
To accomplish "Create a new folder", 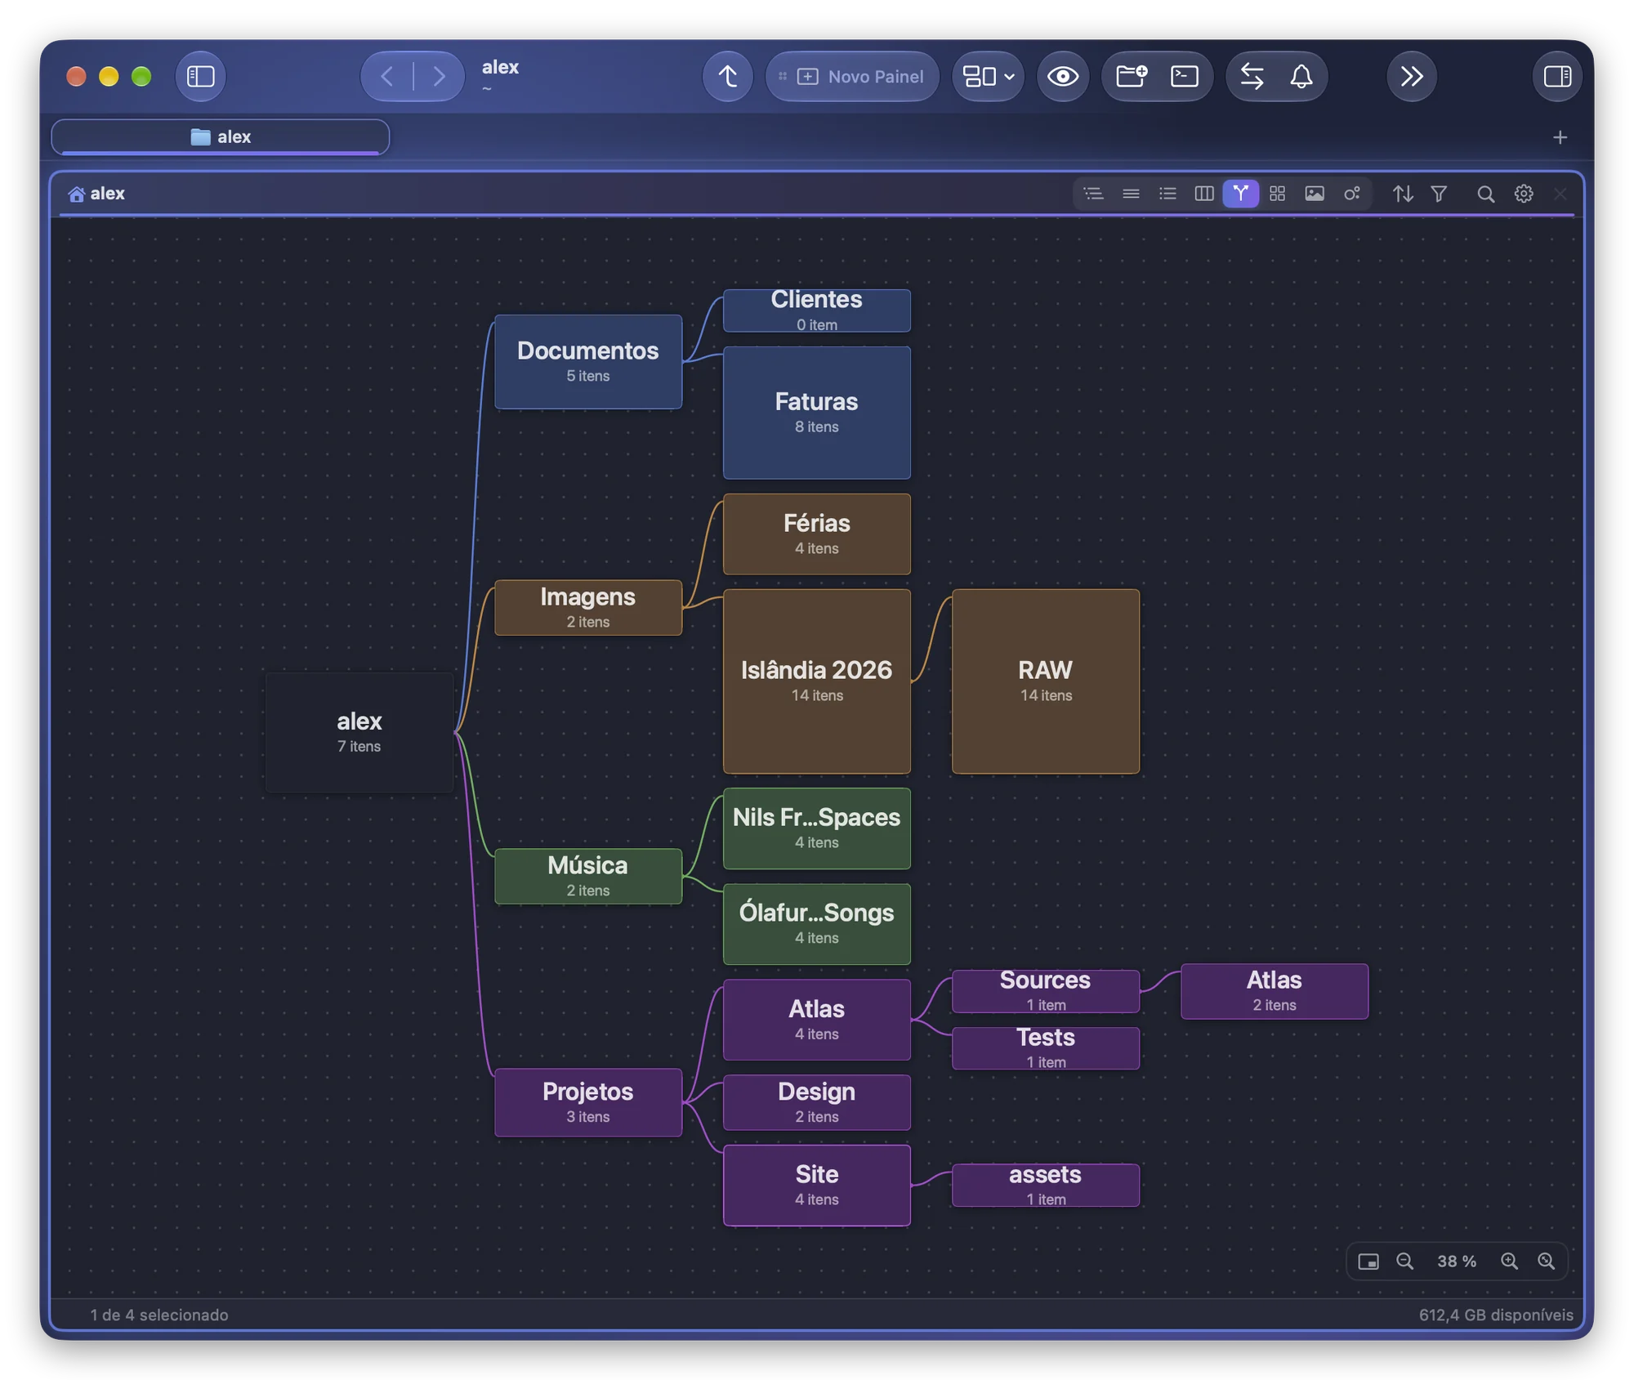I will pyautogui.click(x=1131, y=77).
